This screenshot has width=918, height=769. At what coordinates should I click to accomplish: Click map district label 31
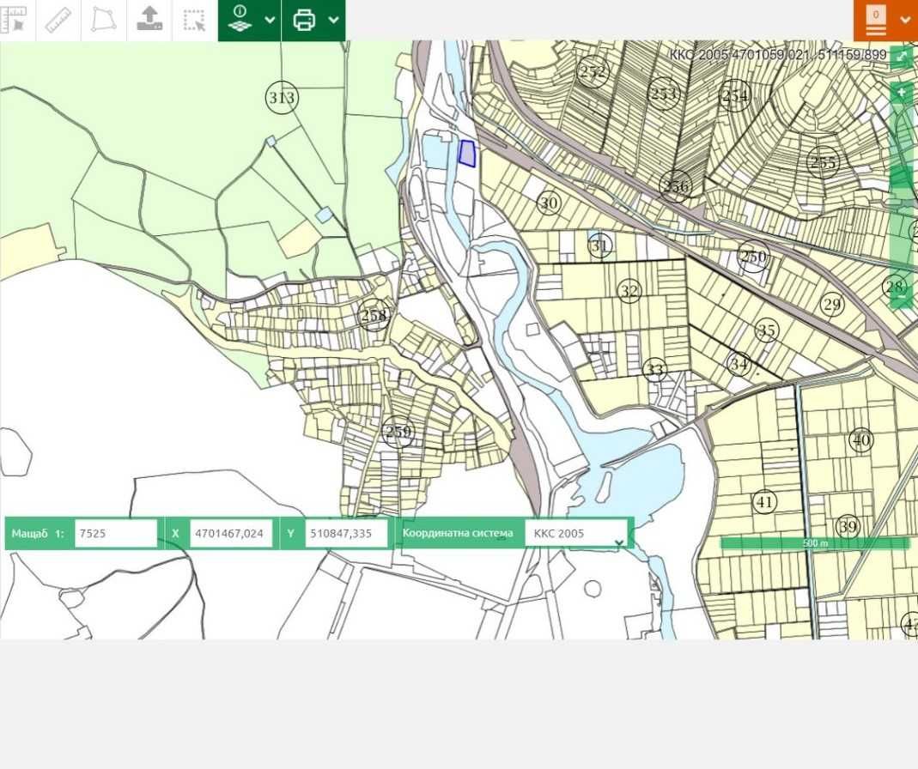pyautogui.click(x=599, y=245)
